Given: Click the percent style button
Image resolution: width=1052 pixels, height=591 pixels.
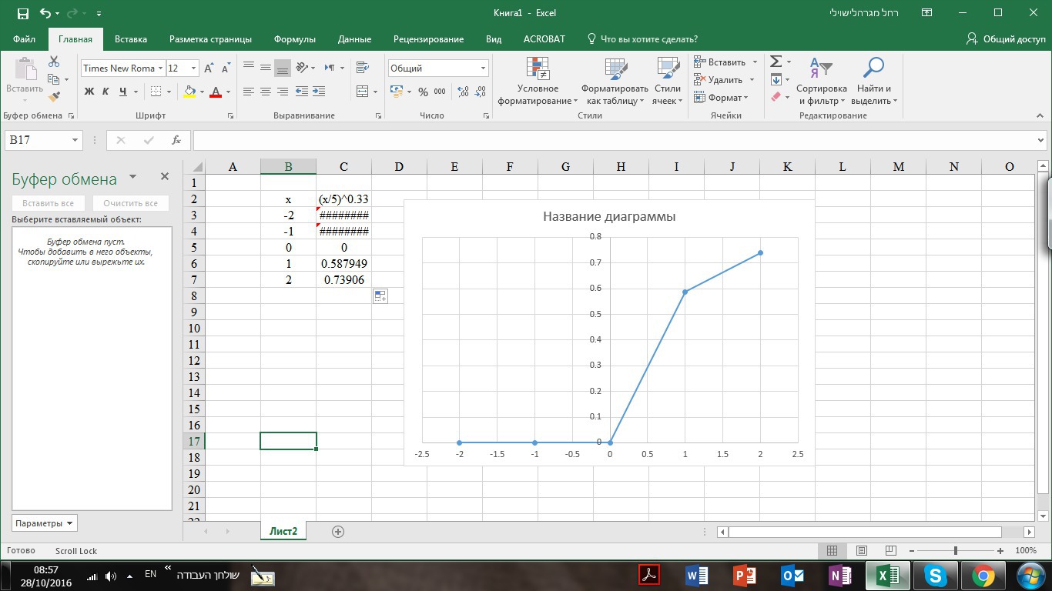Looking at the screenshot, I should click(423, 92).
